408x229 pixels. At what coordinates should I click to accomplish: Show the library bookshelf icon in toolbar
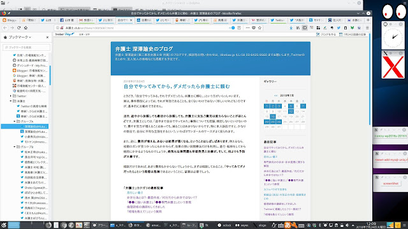point(298,28)
